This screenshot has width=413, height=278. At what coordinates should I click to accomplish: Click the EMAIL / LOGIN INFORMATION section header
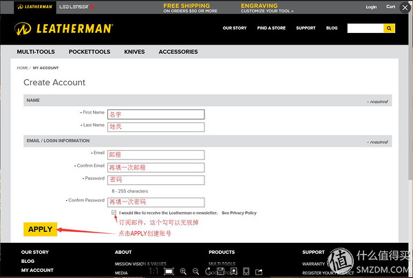[x=208, y=141]
